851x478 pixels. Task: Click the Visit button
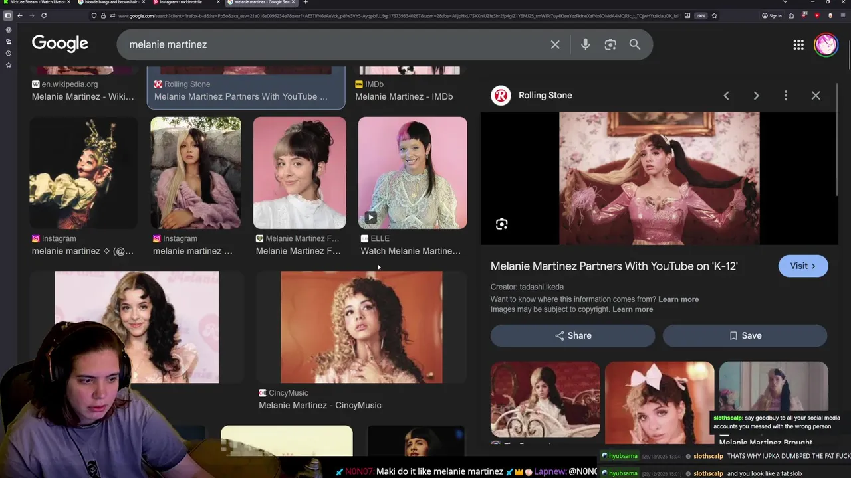point(803,266)
